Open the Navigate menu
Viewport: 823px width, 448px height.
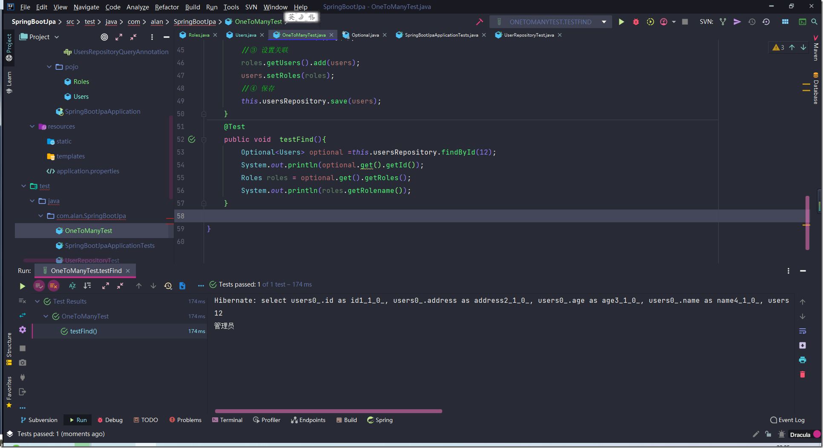86,7
